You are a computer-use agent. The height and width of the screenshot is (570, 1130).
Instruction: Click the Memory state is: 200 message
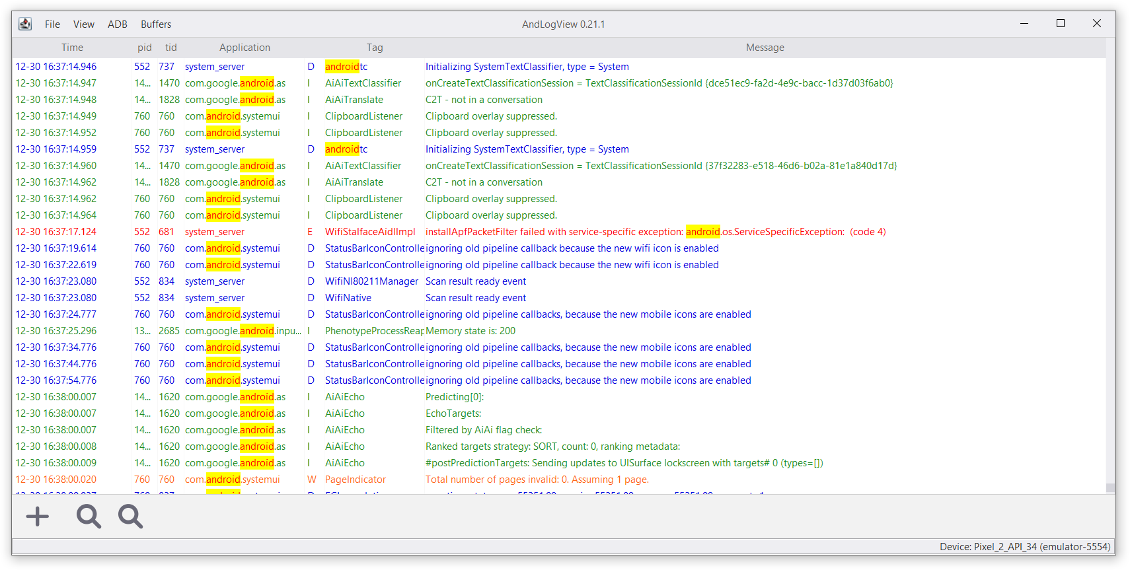pyautogui.click(x=471, y=331)
